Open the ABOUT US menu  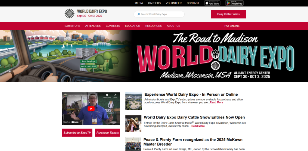point(174,26)
